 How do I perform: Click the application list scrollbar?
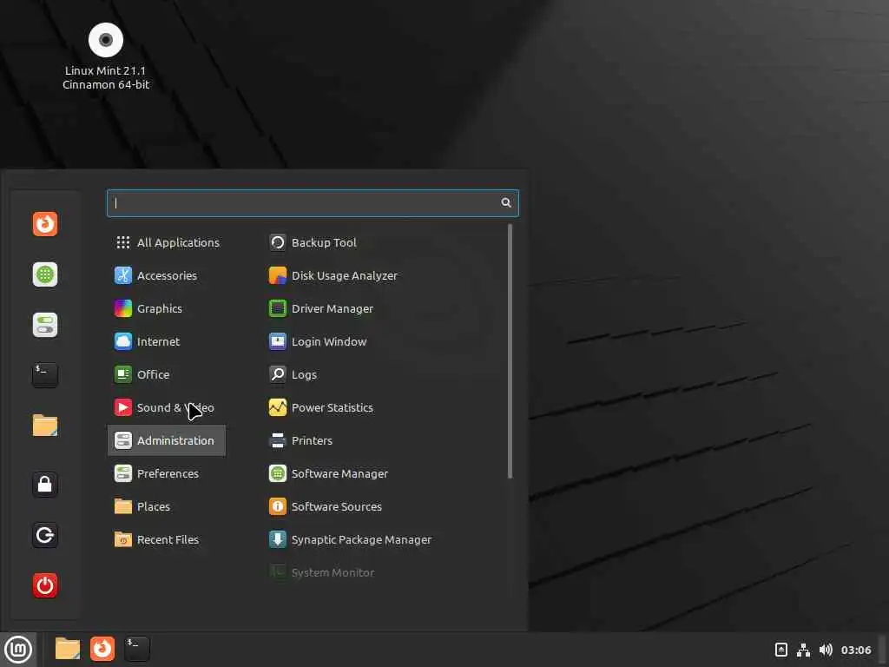coord(510,351)
